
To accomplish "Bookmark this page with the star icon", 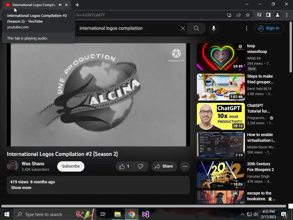I will tap(248, 15).
